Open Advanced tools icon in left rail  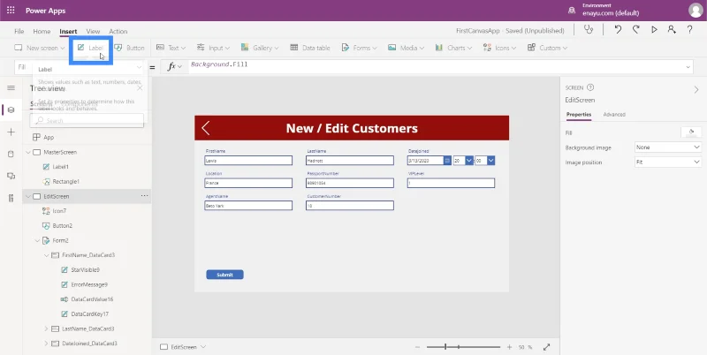click(11, 198)
